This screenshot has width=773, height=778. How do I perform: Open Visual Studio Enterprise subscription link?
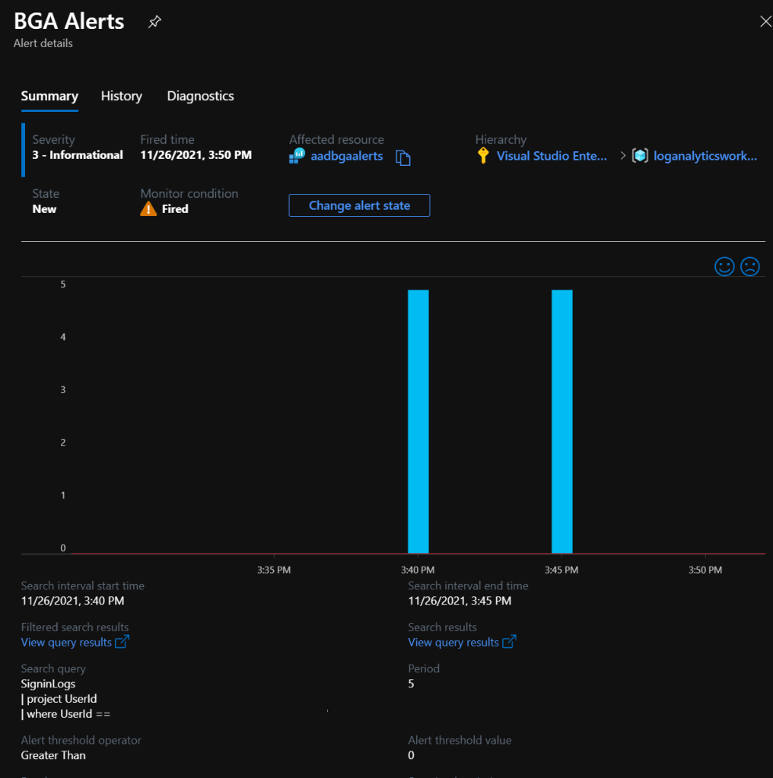pyautogui.click(x=552, y=156)
